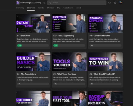Open the Members tab

(x=51, y=8)
